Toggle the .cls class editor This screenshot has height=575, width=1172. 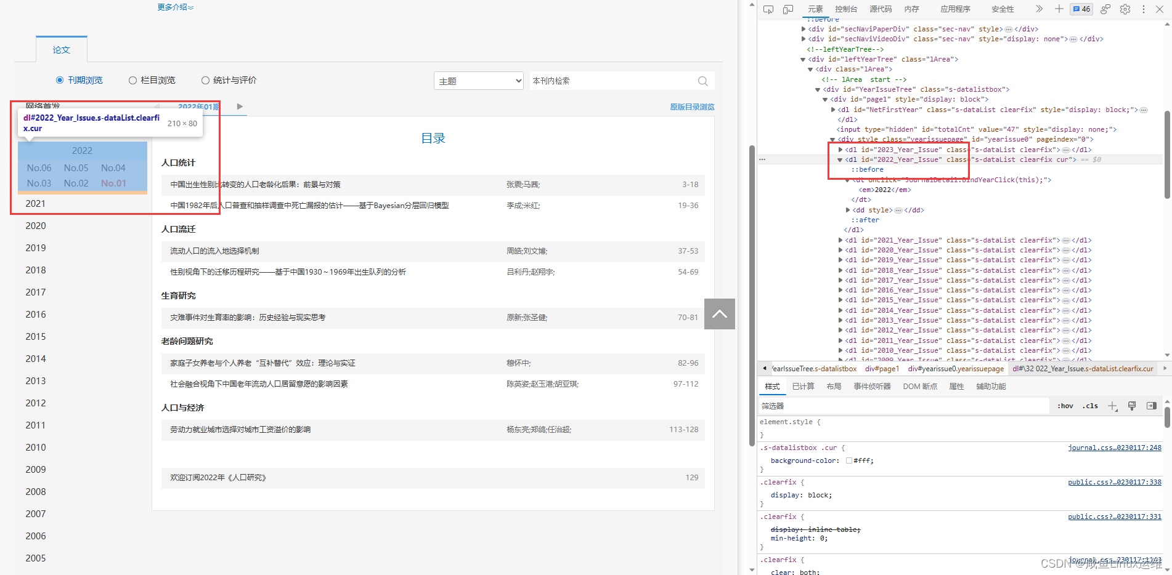click(1090, 406)
